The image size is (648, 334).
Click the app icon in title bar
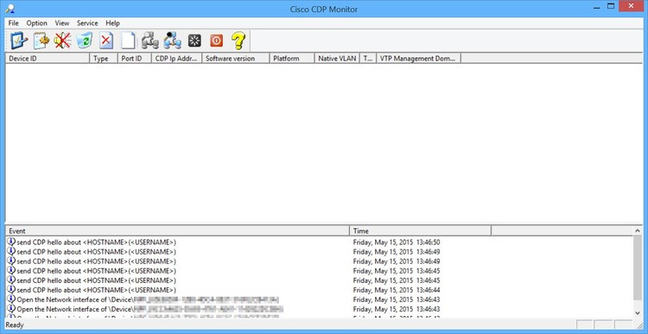(10, 9)
